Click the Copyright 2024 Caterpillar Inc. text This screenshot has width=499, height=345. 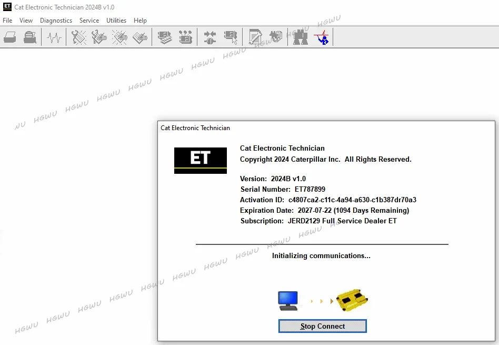(x=325, y=159)
